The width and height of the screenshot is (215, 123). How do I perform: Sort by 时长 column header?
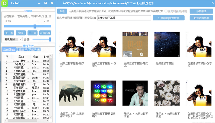(46, 57)
